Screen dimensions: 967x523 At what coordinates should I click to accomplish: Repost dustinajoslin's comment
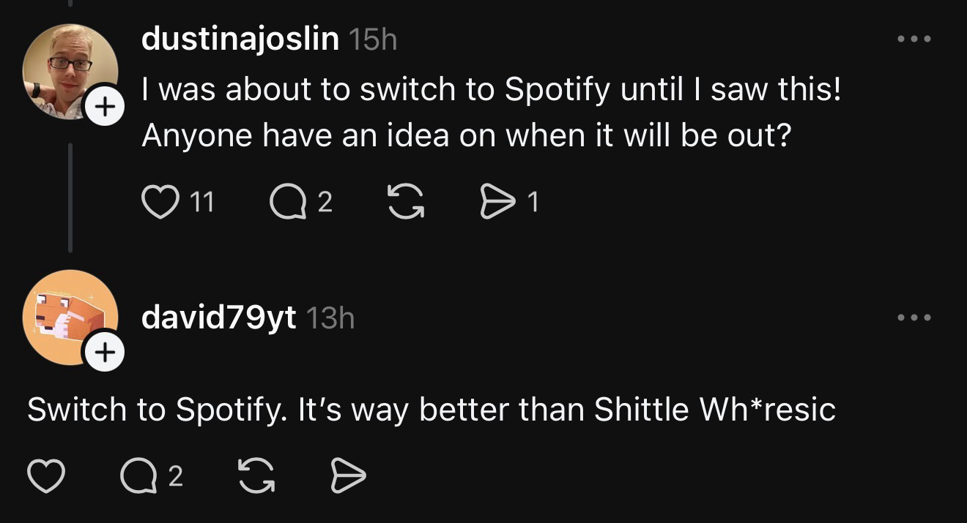[x=404, y=202]
